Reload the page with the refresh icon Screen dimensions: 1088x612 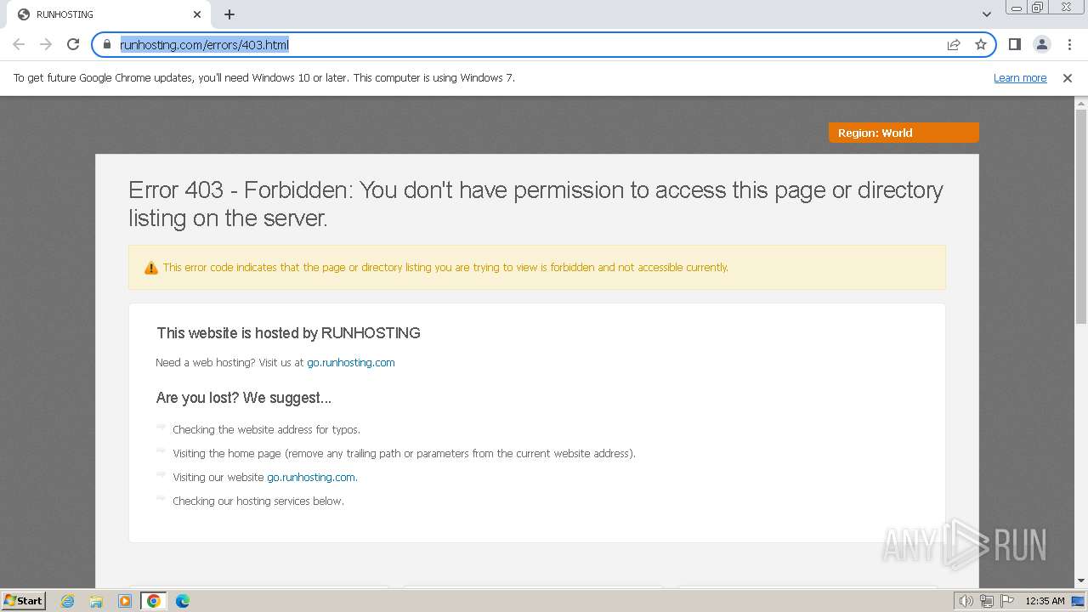pyautogui.click(x=73, y=44)
